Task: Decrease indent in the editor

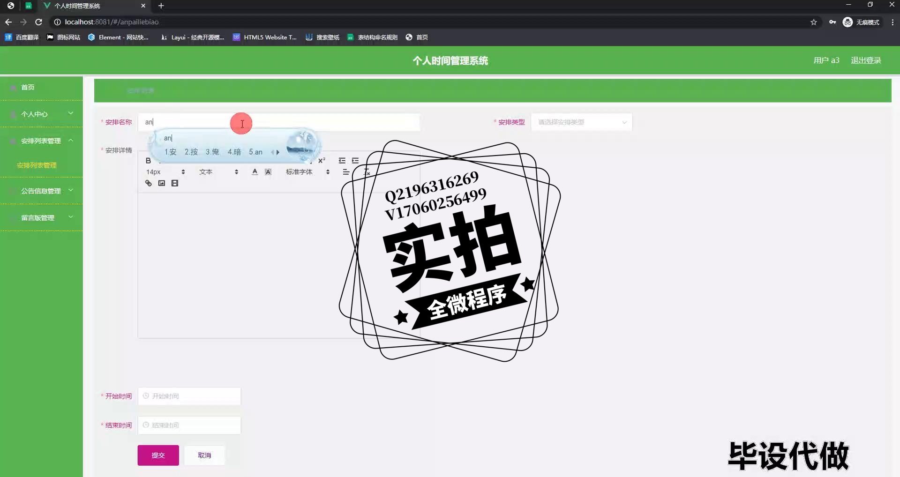Action: [342, 161]
